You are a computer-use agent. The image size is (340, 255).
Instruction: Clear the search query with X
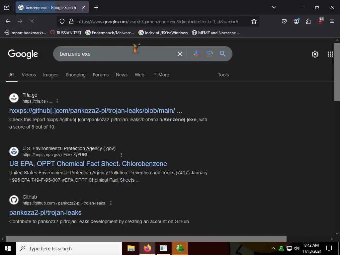pyautogui.click(x=180, y=54)
